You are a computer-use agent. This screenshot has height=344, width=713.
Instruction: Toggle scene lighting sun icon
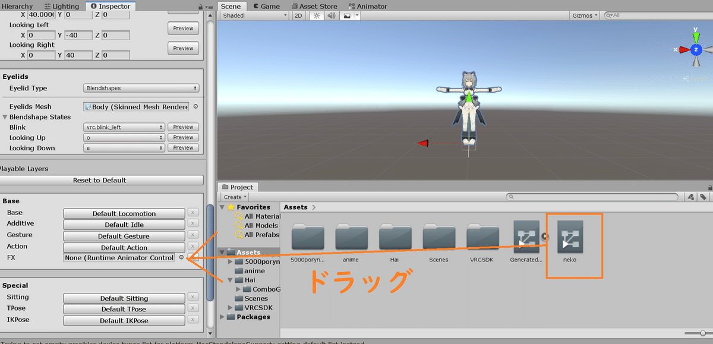click(317, 15)
